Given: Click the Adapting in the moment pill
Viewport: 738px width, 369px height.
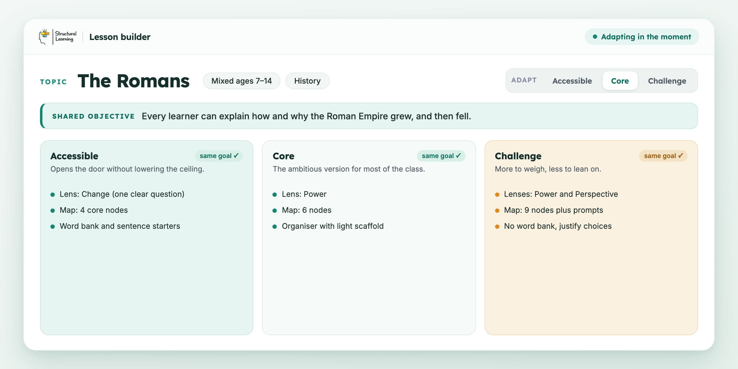Looking at the screenshot, I should click(x=642, y=37).
